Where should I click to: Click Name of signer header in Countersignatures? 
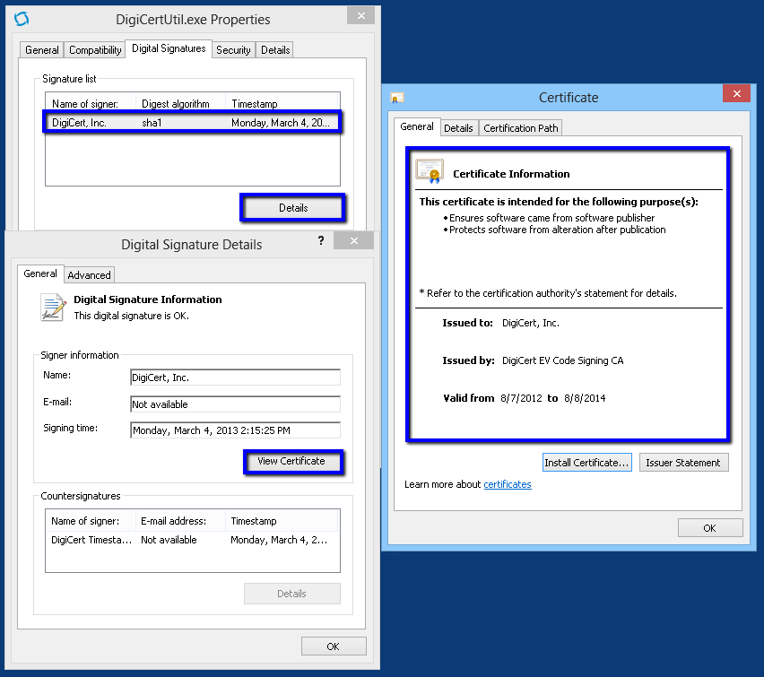pos(91,521)
